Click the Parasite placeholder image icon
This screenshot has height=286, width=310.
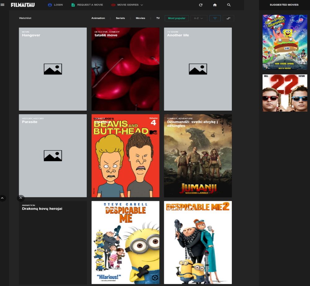point(53,156)
